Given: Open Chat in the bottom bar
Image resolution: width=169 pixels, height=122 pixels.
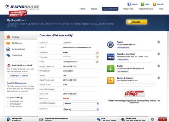Looking at the screenshot, I should coord(107,119).
